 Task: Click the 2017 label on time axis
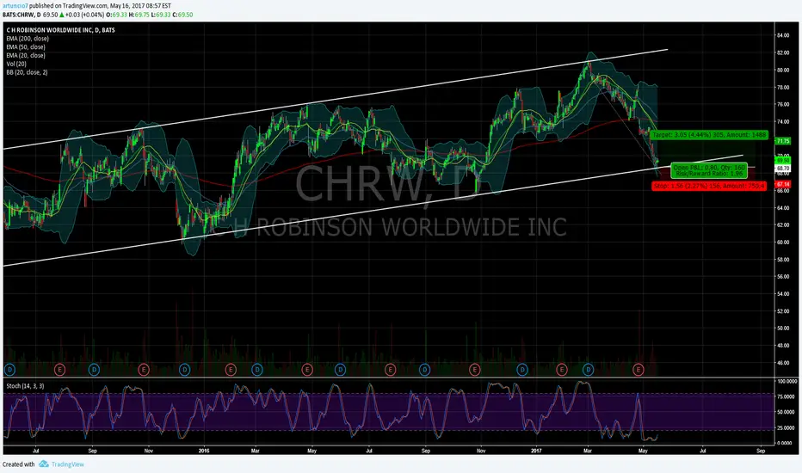point(536,451)
